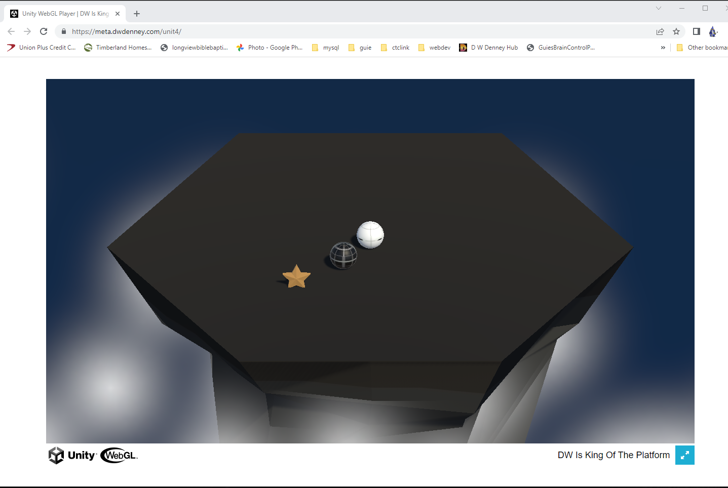The image size is (728, 488).
Task: Expand hidden bookmarks chevron
Action: point(663,48)
